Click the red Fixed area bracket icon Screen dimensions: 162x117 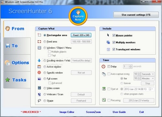39,42
